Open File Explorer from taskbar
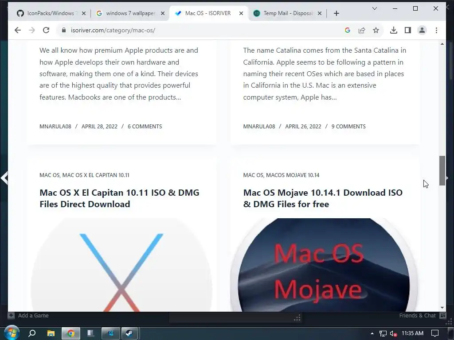The image size is (454, 340). coord(51,333)
